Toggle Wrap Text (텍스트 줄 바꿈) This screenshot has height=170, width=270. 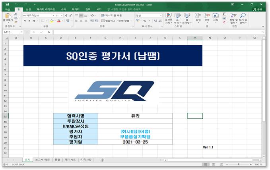(x=112, y=15)
